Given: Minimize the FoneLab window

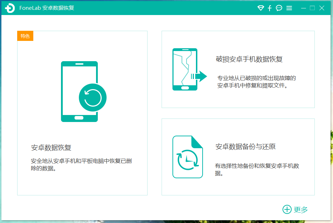Looking at the screenshot, I should point(304,8).
